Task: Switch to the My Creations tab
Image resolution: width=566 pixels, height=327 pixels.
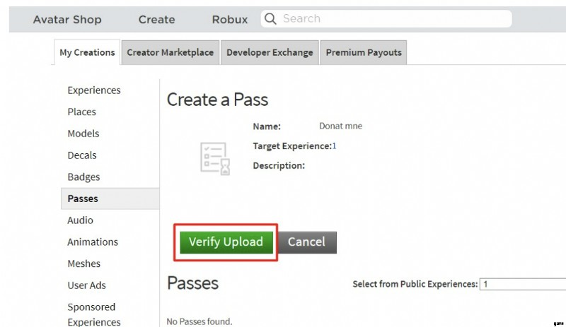Action: point(86,52)
